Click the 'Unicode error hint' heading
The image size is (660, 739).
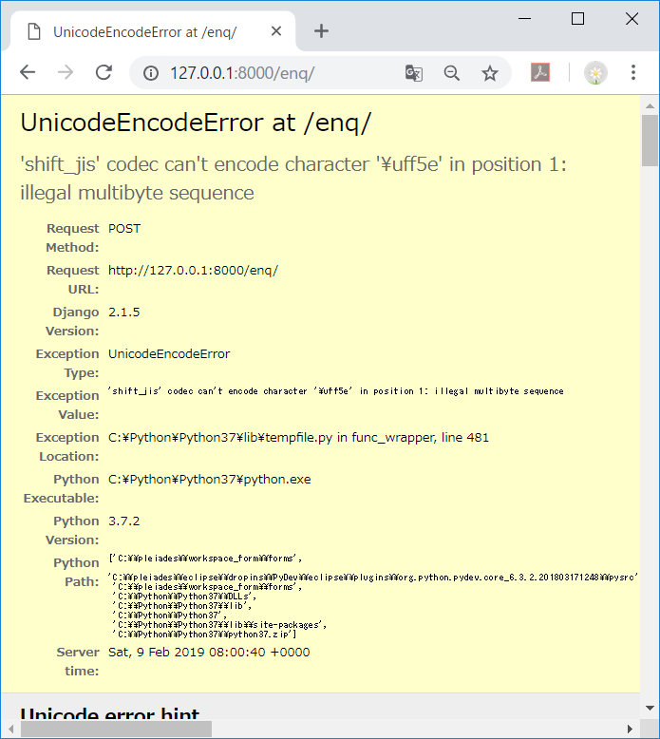[110, 712]
